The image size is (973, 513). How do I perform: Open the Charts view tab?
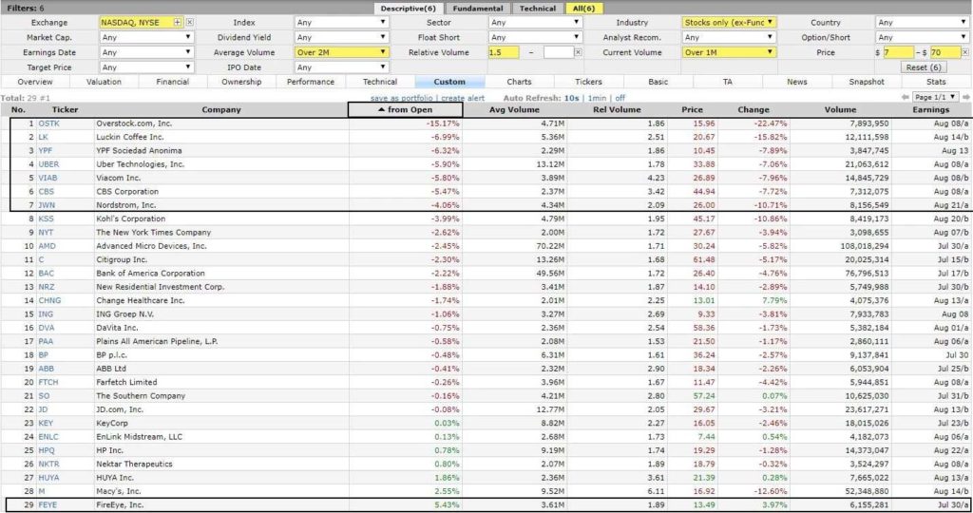(520, 82)
